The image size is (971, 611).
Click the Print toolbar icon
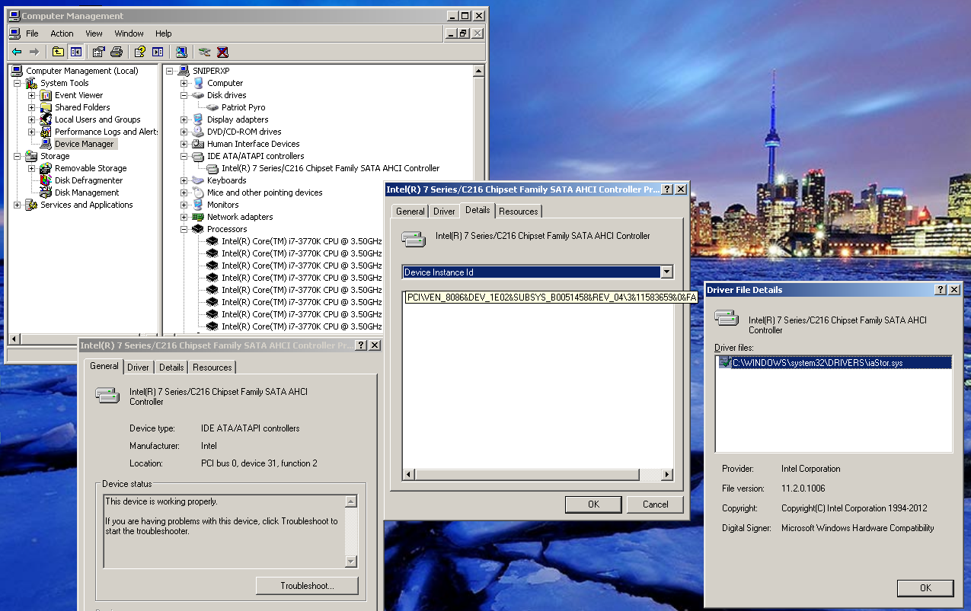[117, 52]
